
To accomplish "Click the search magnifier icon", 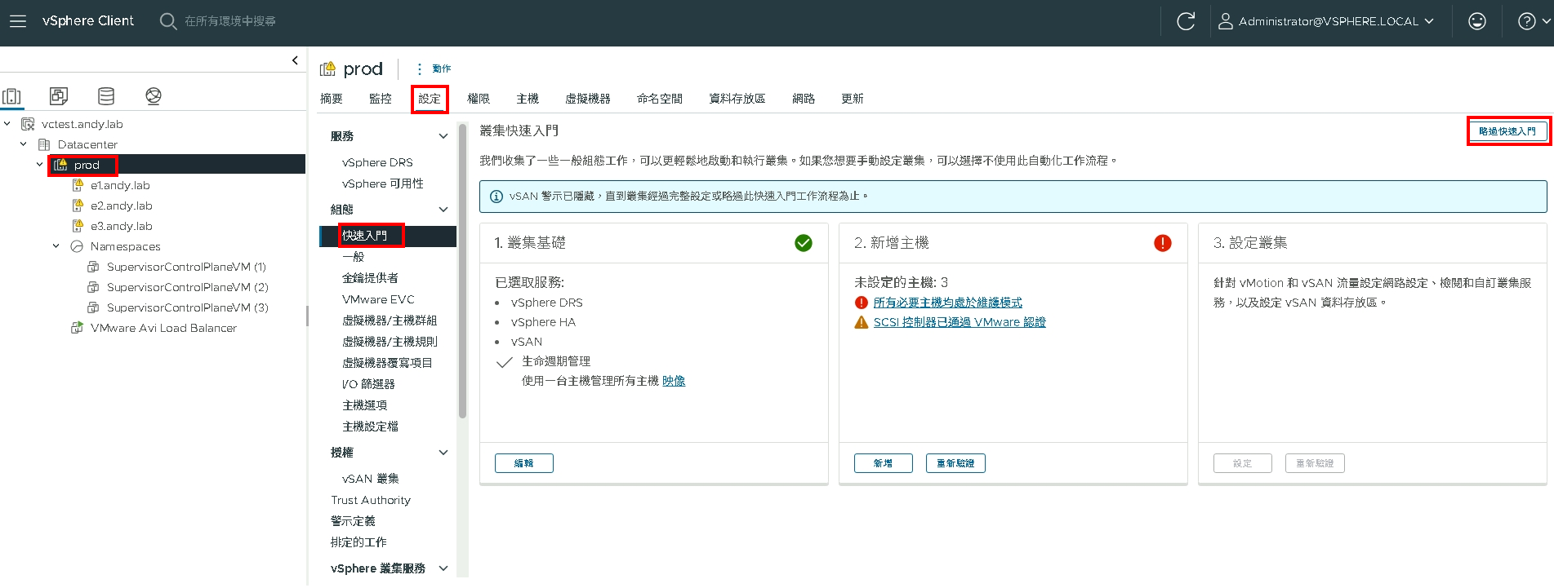I will pos(168,21).
